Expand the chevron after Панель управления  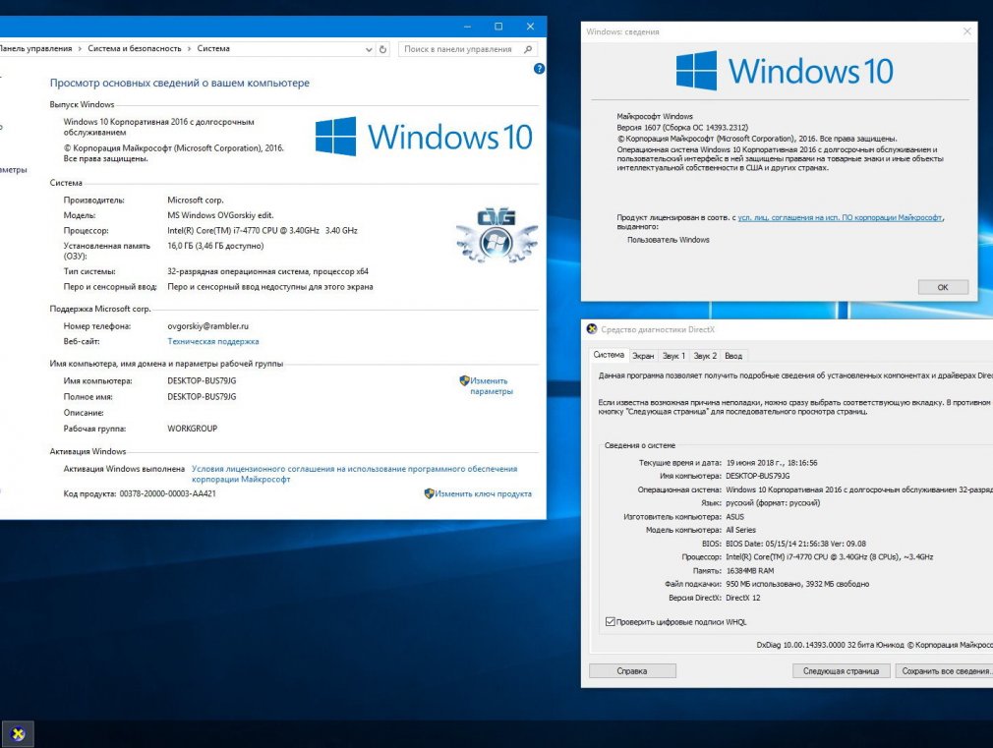80,49
